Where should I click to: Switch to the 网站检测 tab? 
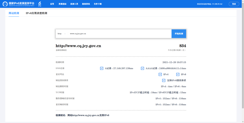(14, 13)
